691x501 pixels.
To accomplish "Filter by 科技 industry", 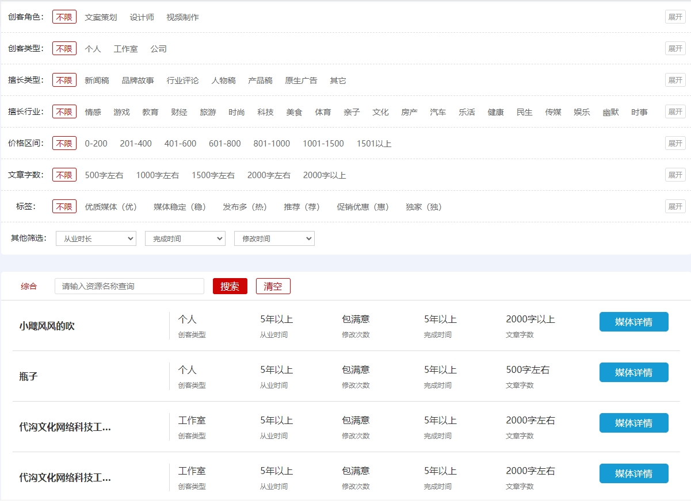I will [265, 112].
